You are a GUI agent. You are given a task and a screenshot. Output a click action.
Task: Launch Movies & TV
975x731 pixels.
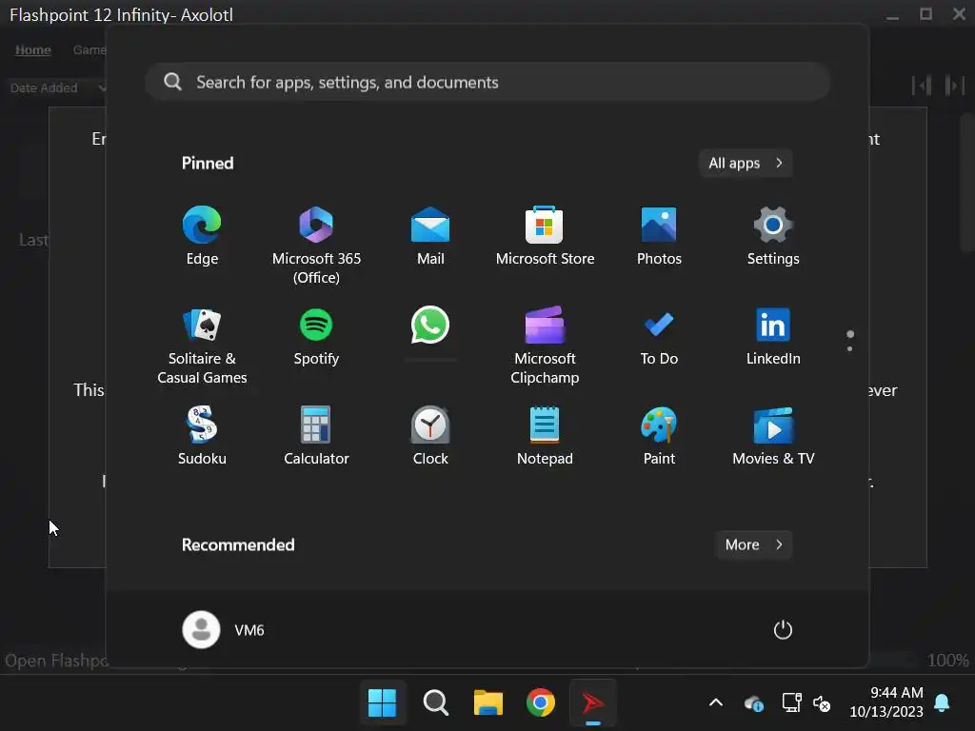(x=773, y=436)
